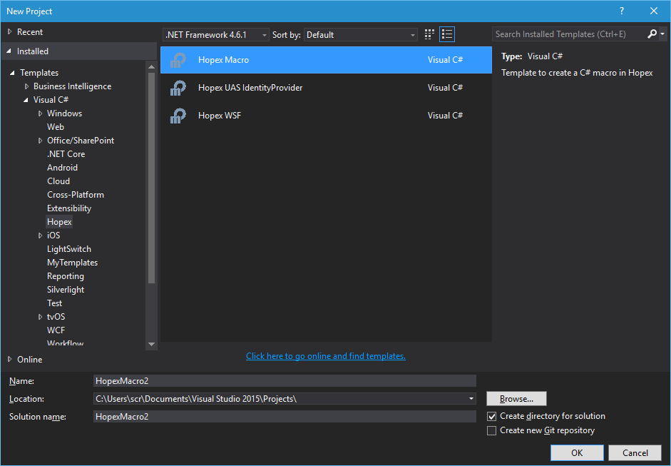This screenshot has height=466, width=671.
Task: Select the Hopex category in tree
Action: 59,222
